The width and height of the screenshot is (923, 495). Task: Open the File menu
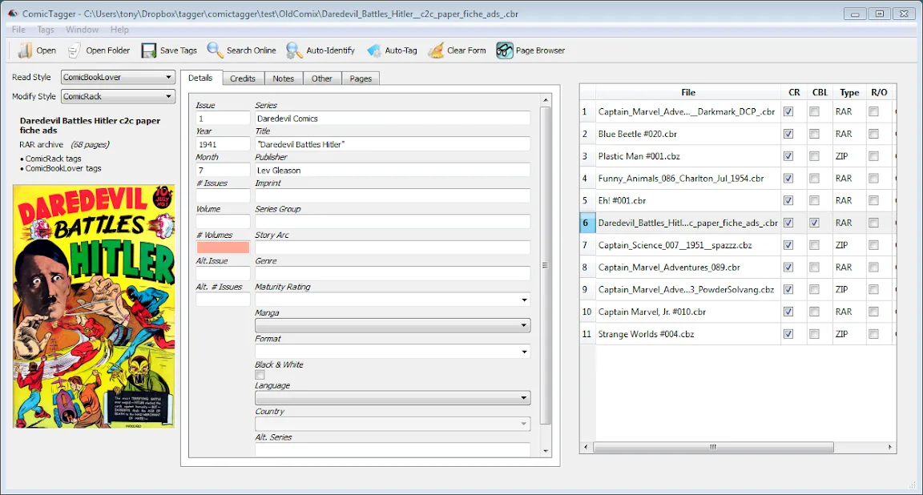point(19,30)
